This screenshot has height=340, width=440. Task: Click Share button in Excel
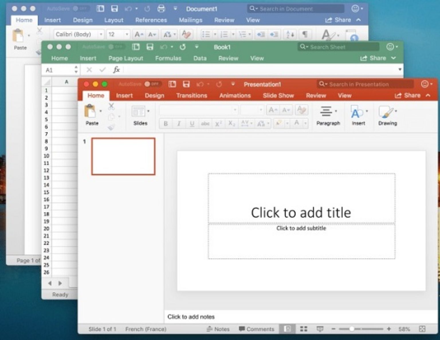[x=373, y=58]
